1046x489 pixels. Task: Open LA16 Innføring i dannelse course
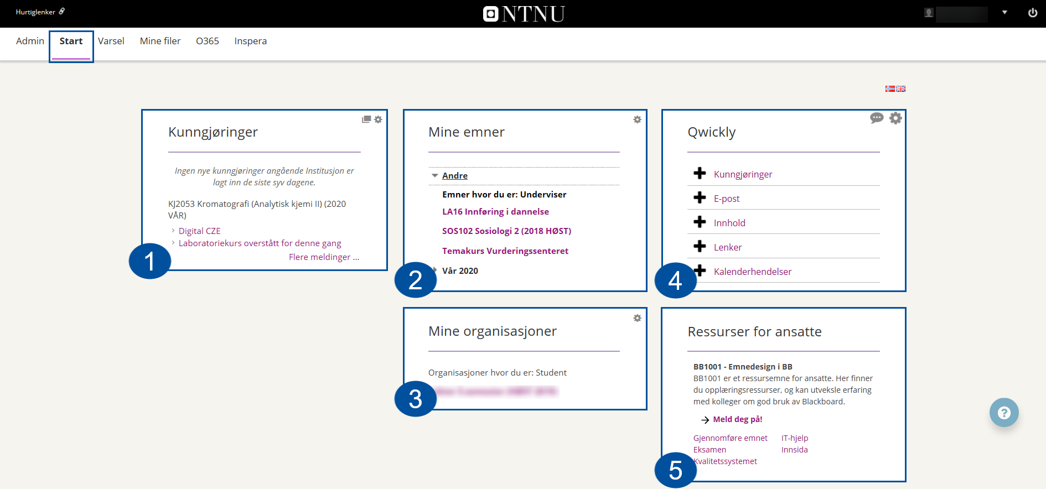tap(495, 211)
